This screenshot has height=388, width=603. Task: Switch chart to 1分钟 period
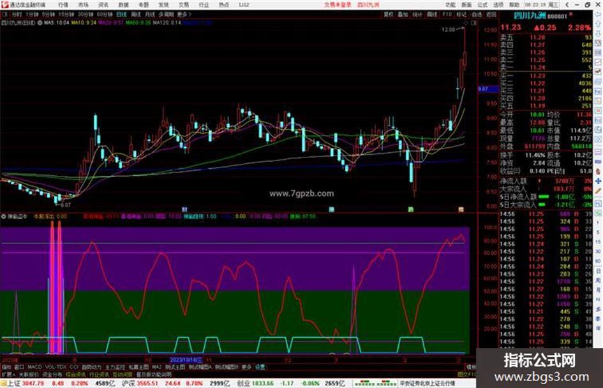[x=32, y=14]
